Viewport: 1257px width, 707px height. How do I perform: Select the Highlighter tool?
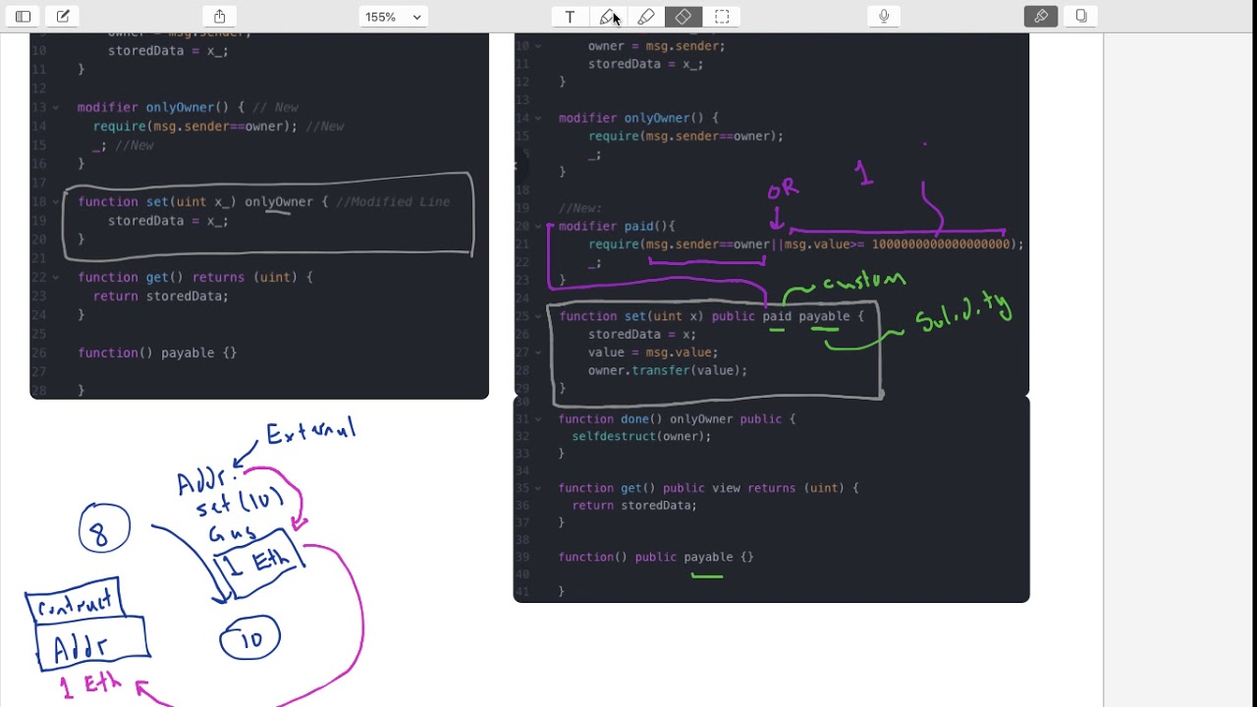click(x=645, y=17)
